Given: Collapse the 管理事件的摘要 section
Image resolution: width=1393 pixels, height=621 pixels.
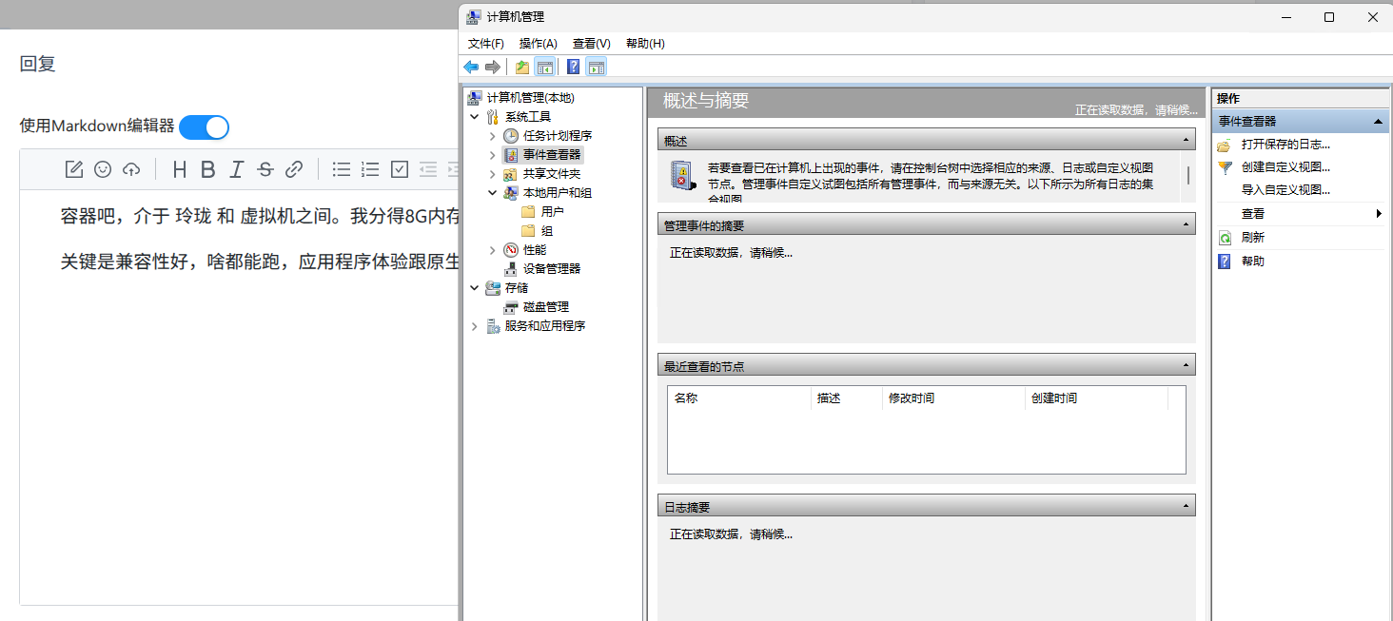Looking at the screenshot, I should (x=1186, y=225).
